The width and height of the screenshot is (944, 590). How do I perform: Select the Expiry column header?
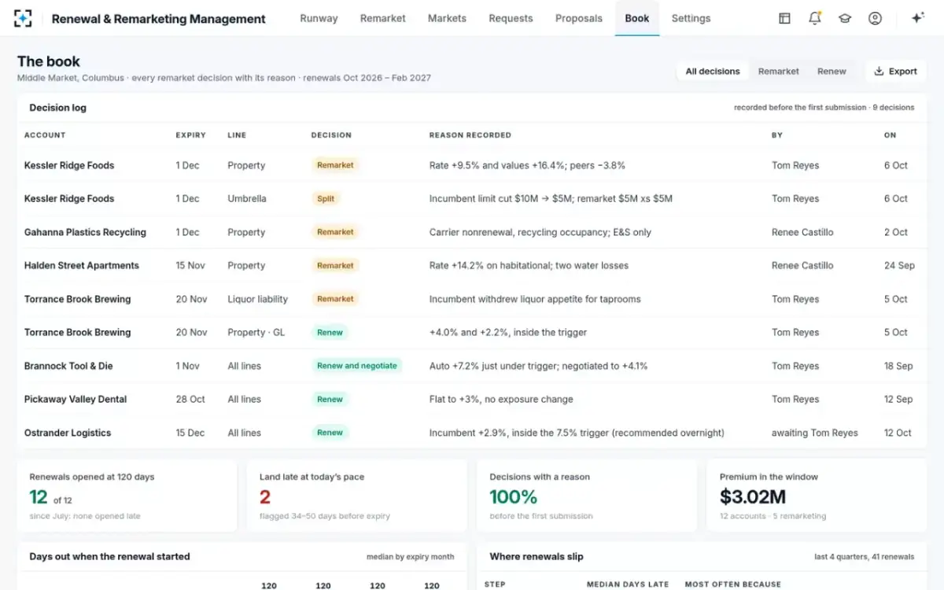coord(191,135)
